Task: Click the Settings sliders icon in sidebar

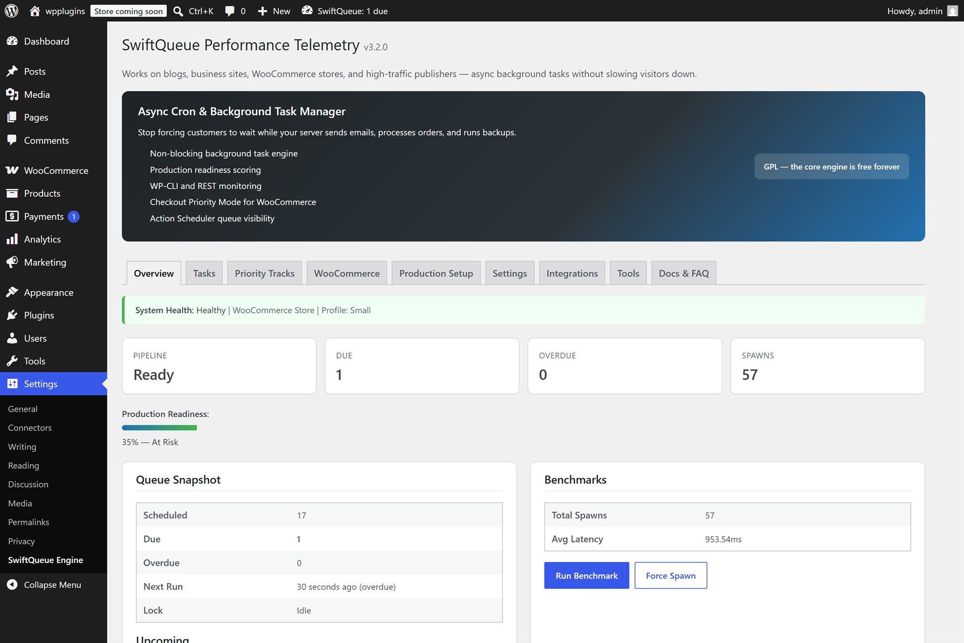Action: (x=12, y=384)
